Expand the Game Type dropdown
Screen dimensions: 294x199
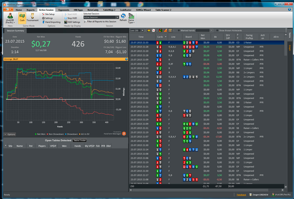pyautogui.click(x=131, y=18)
